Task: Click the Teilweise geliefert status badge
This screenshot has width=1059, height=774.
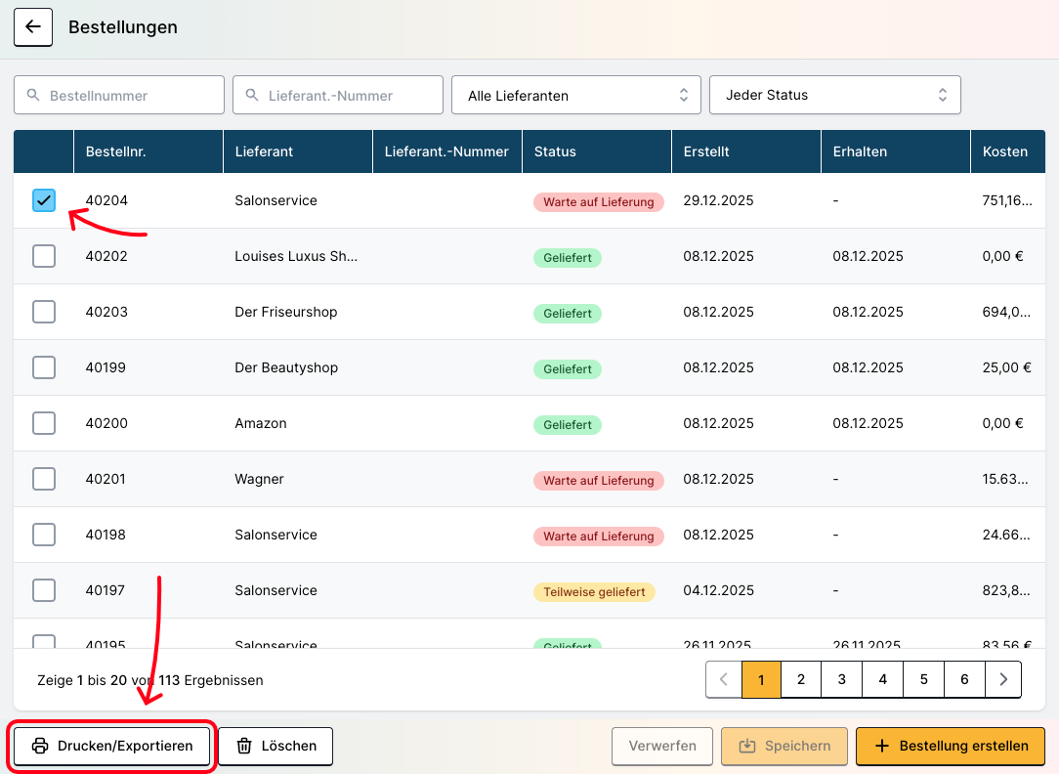Action: coord(593,591)
